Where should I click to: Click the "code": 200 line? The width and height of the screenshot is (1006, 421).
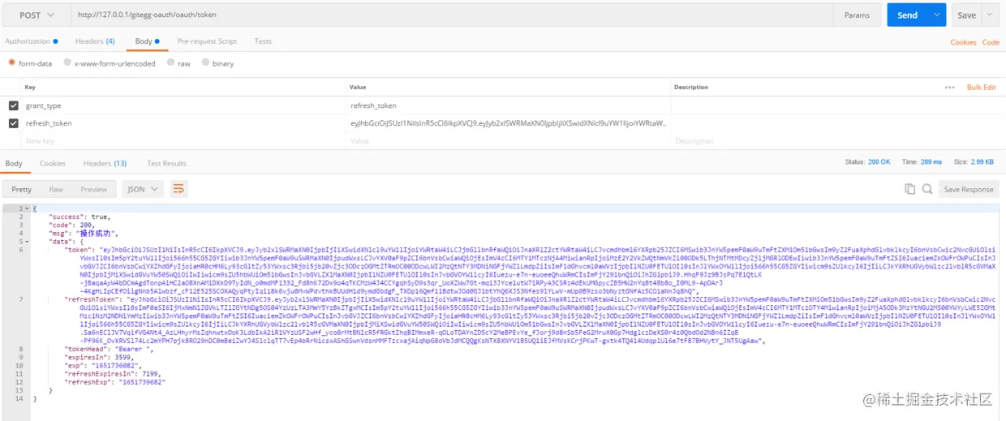click(x=73, y=225)
